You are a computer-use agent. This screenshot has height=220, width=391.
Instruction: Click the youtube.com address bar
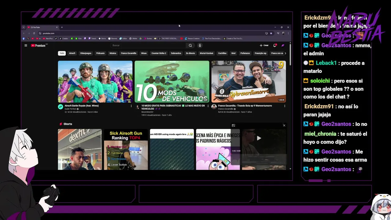coord(151,33)
